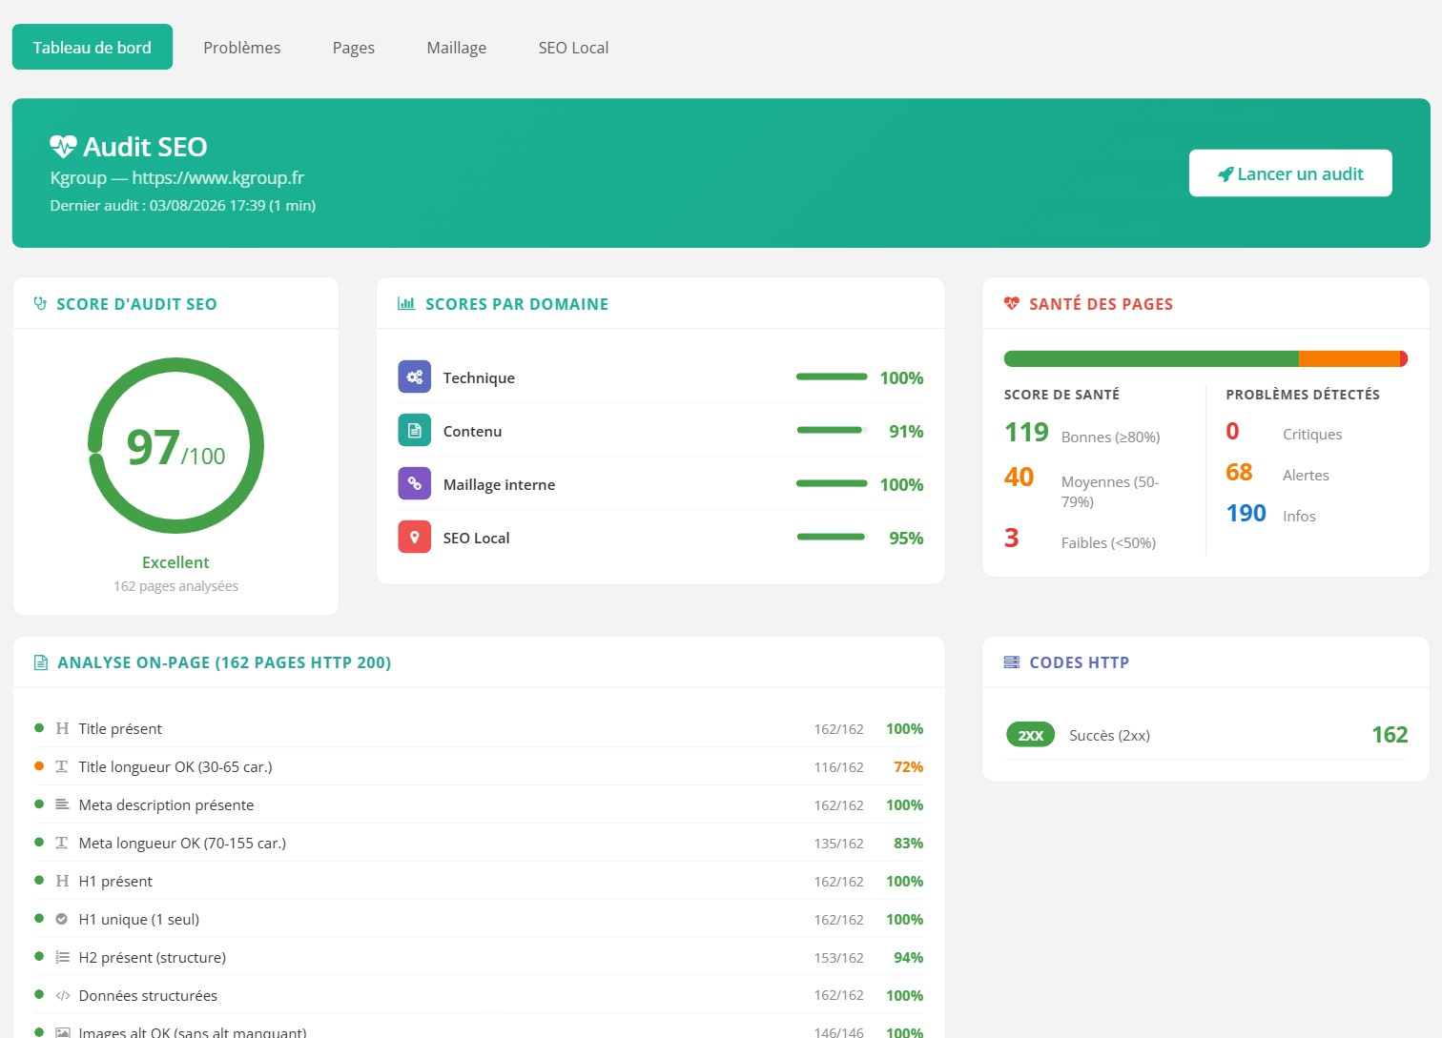Click the document icon of Analyse on-page
Screen dimensions: 1442x1038
pos(41,662)
